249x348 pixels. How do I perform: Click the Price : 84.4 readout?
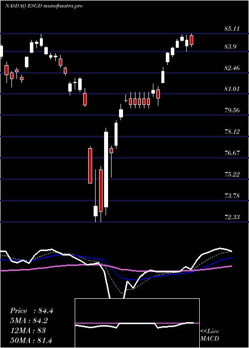[x=31, y=311]
